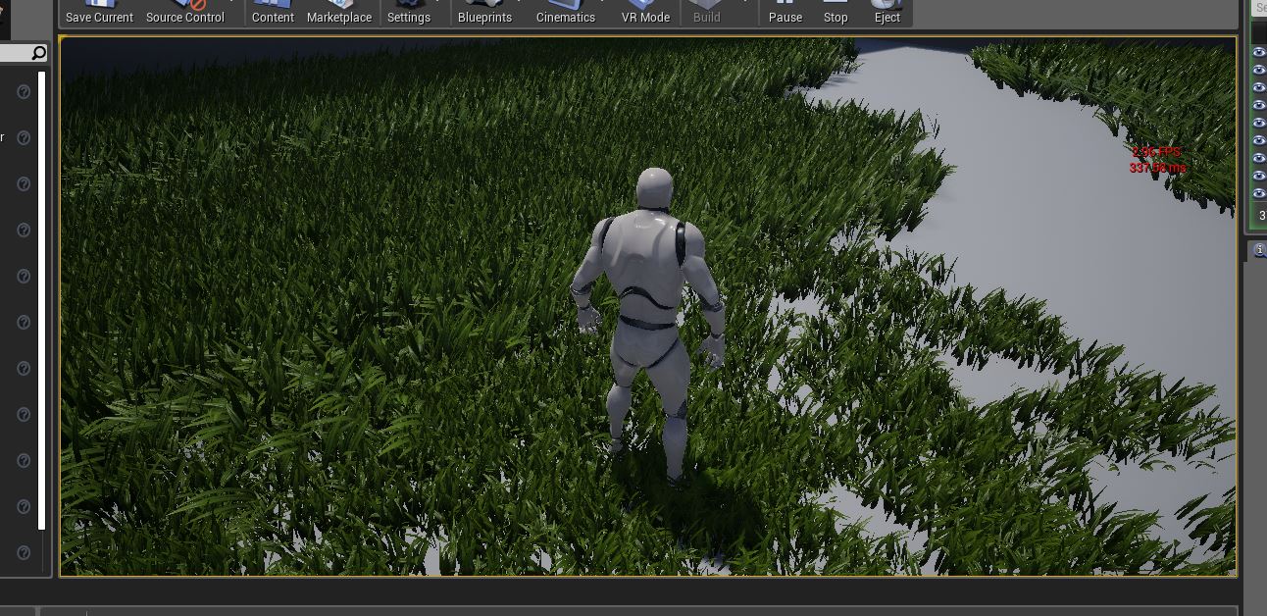Switch to the Details tab icon on the right
Image resolution: width=1267 pixels, height=616 pixels.
1260,250
